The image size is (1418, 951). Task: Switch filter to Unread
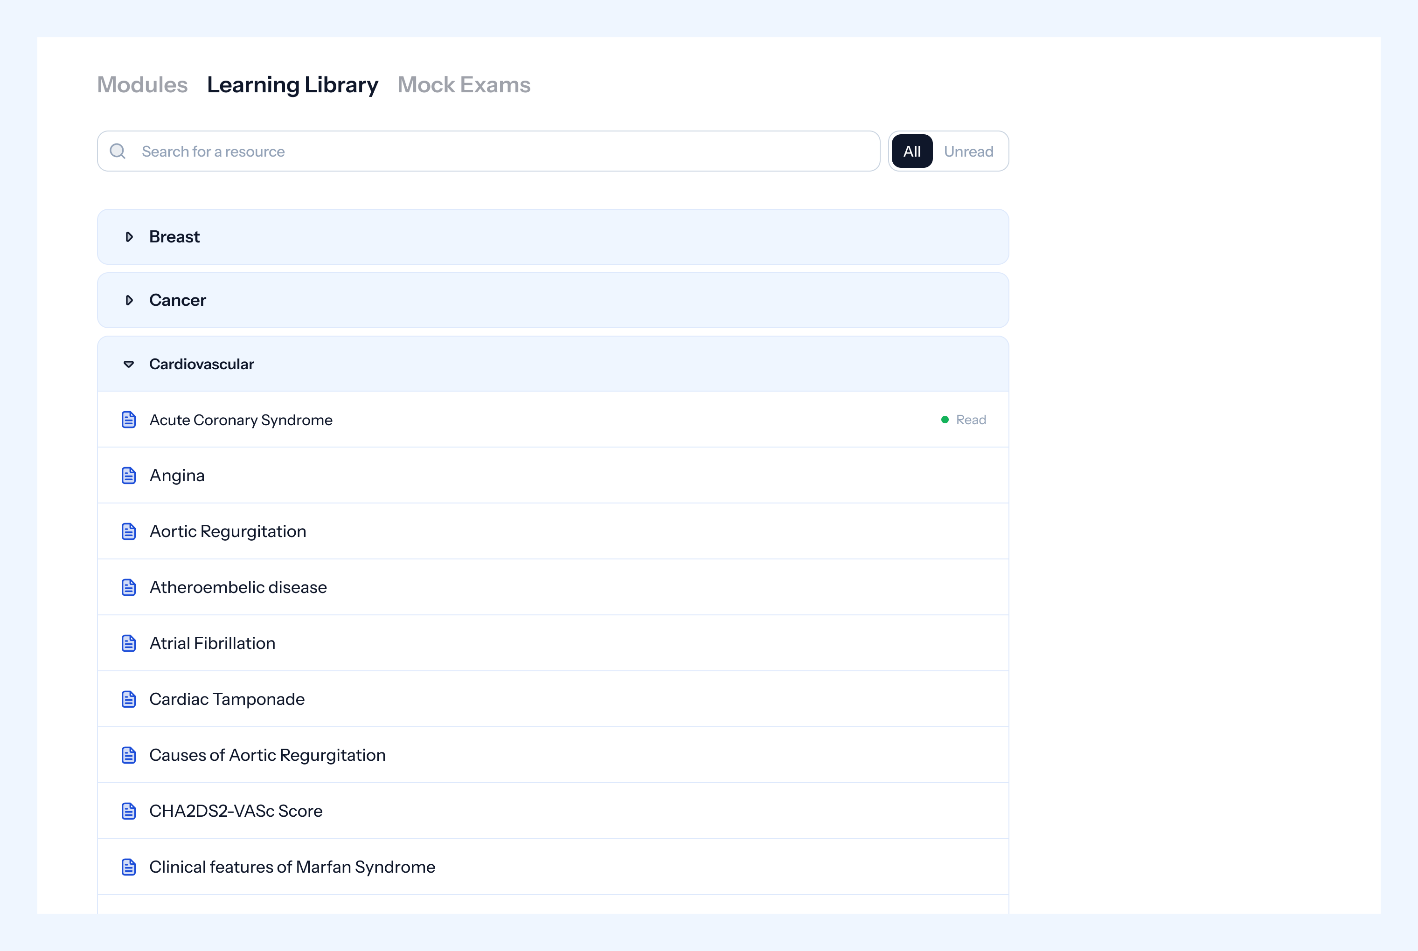(x=968, y=151)
